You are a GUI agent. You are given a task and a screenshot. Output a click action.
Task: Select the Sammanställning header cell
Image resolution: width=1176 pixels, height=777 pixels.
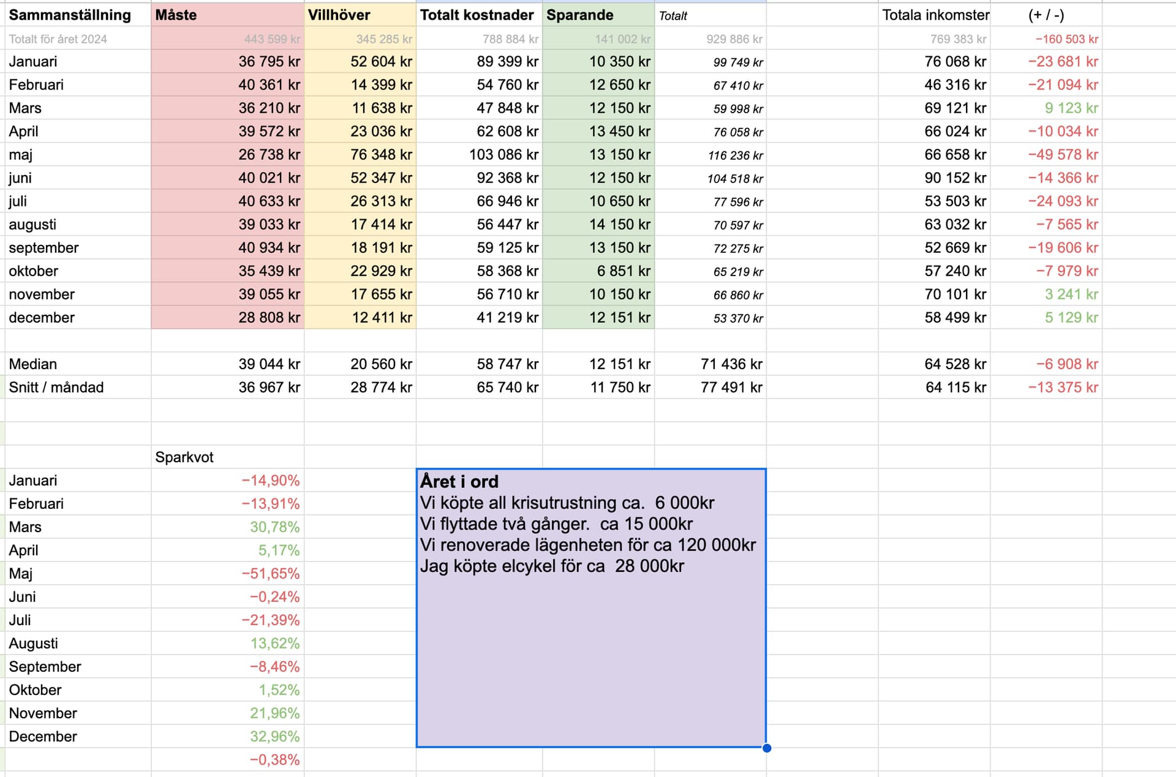coord(70,15)
